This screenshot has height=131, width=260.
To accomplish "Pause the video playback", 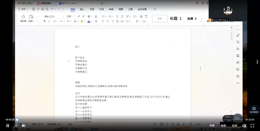I will tap(8, 125).
